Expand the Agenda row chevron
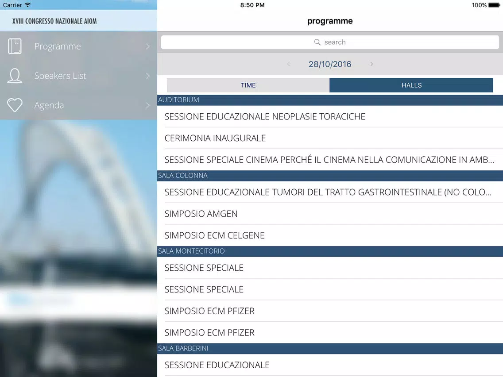 (x=147, y=105)
